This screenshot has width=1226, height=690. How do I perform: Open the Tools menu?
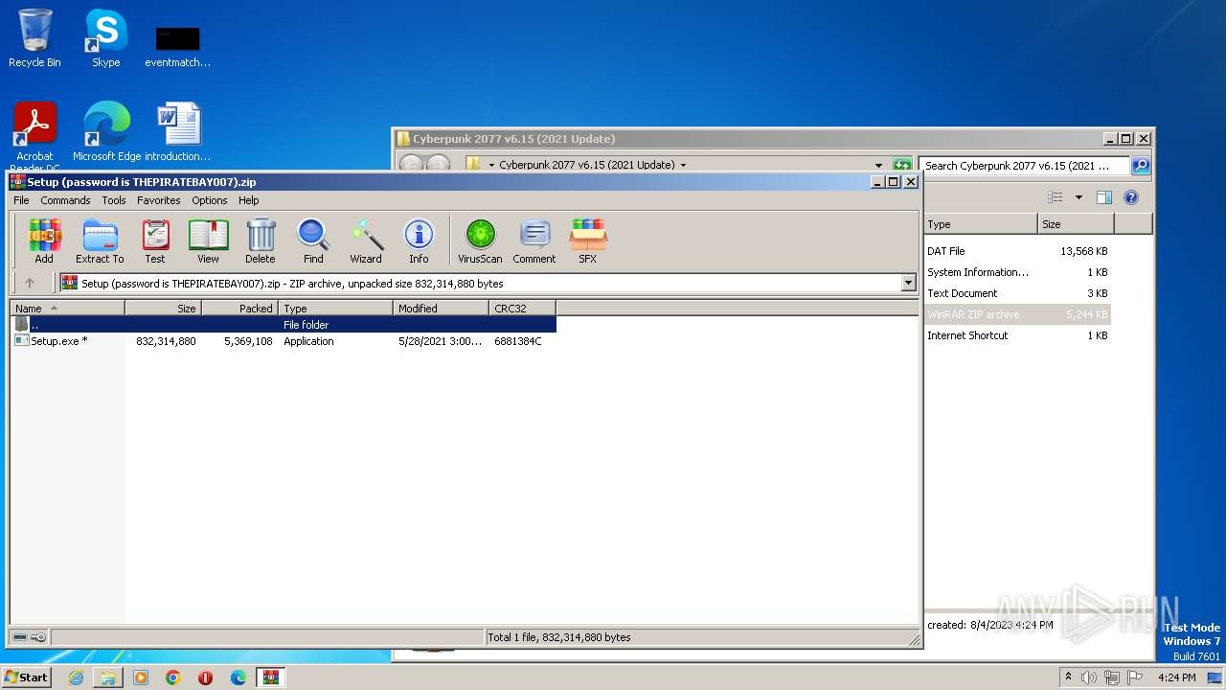point(114,200)
